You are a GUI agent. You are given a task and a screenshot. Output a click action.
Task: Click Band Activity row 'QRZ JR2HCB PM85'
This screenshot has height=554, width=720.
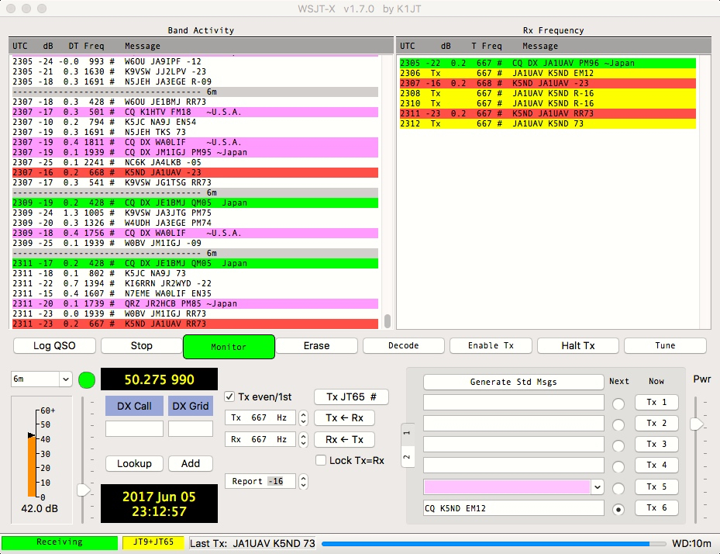195,304
